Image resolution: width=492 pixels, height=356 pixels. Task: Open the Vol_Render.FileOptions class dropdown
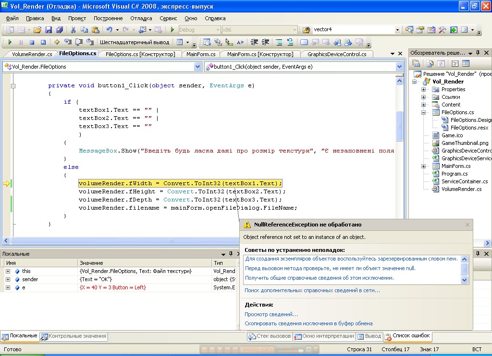197,67
